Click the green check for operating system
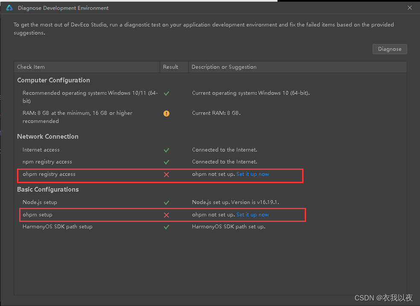Viewport: 420px width, 306px height. pyautogui.click(x=166, y=93)
